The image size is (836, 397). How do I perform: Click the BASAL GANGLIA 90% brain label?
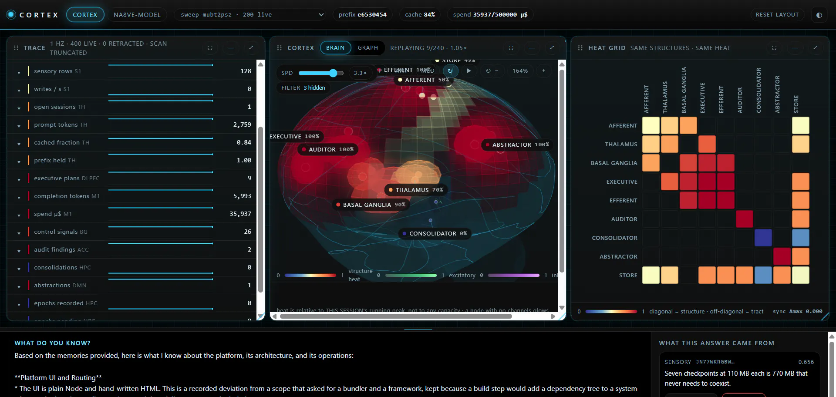[371, 205]
